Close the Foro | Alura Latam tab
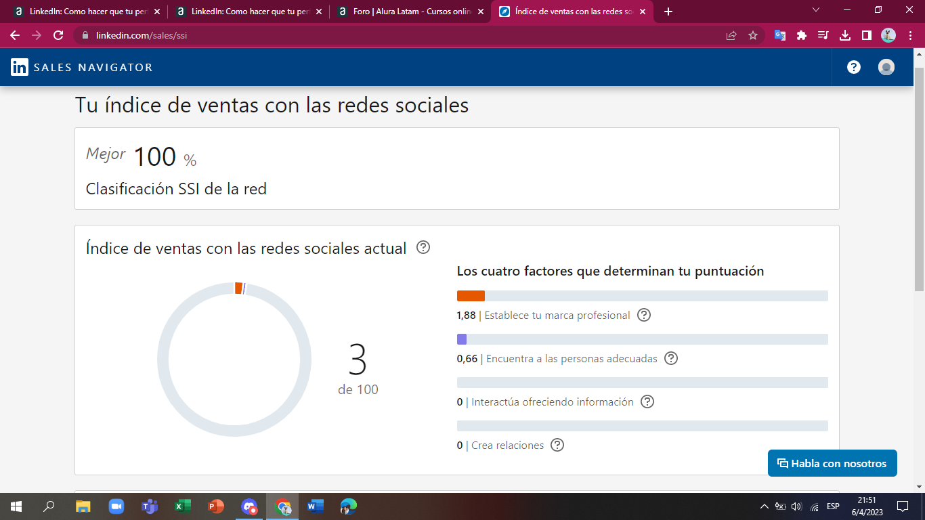The width and height of the screenshot is (925, 520). (x=480, y=12)
